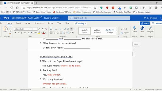Toggle Superscript formatting
The image size is (162, 91).
31,33
